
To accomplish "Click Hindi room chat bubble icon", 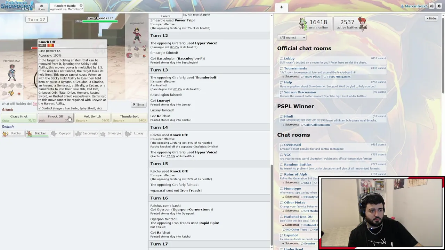I will coord(282,116).
